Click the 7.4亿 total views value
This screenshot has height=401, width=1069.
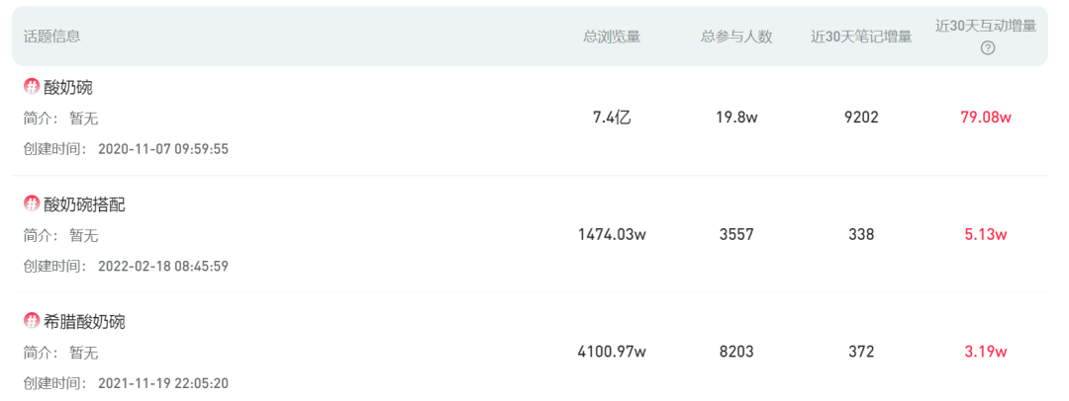coord(612,118)
